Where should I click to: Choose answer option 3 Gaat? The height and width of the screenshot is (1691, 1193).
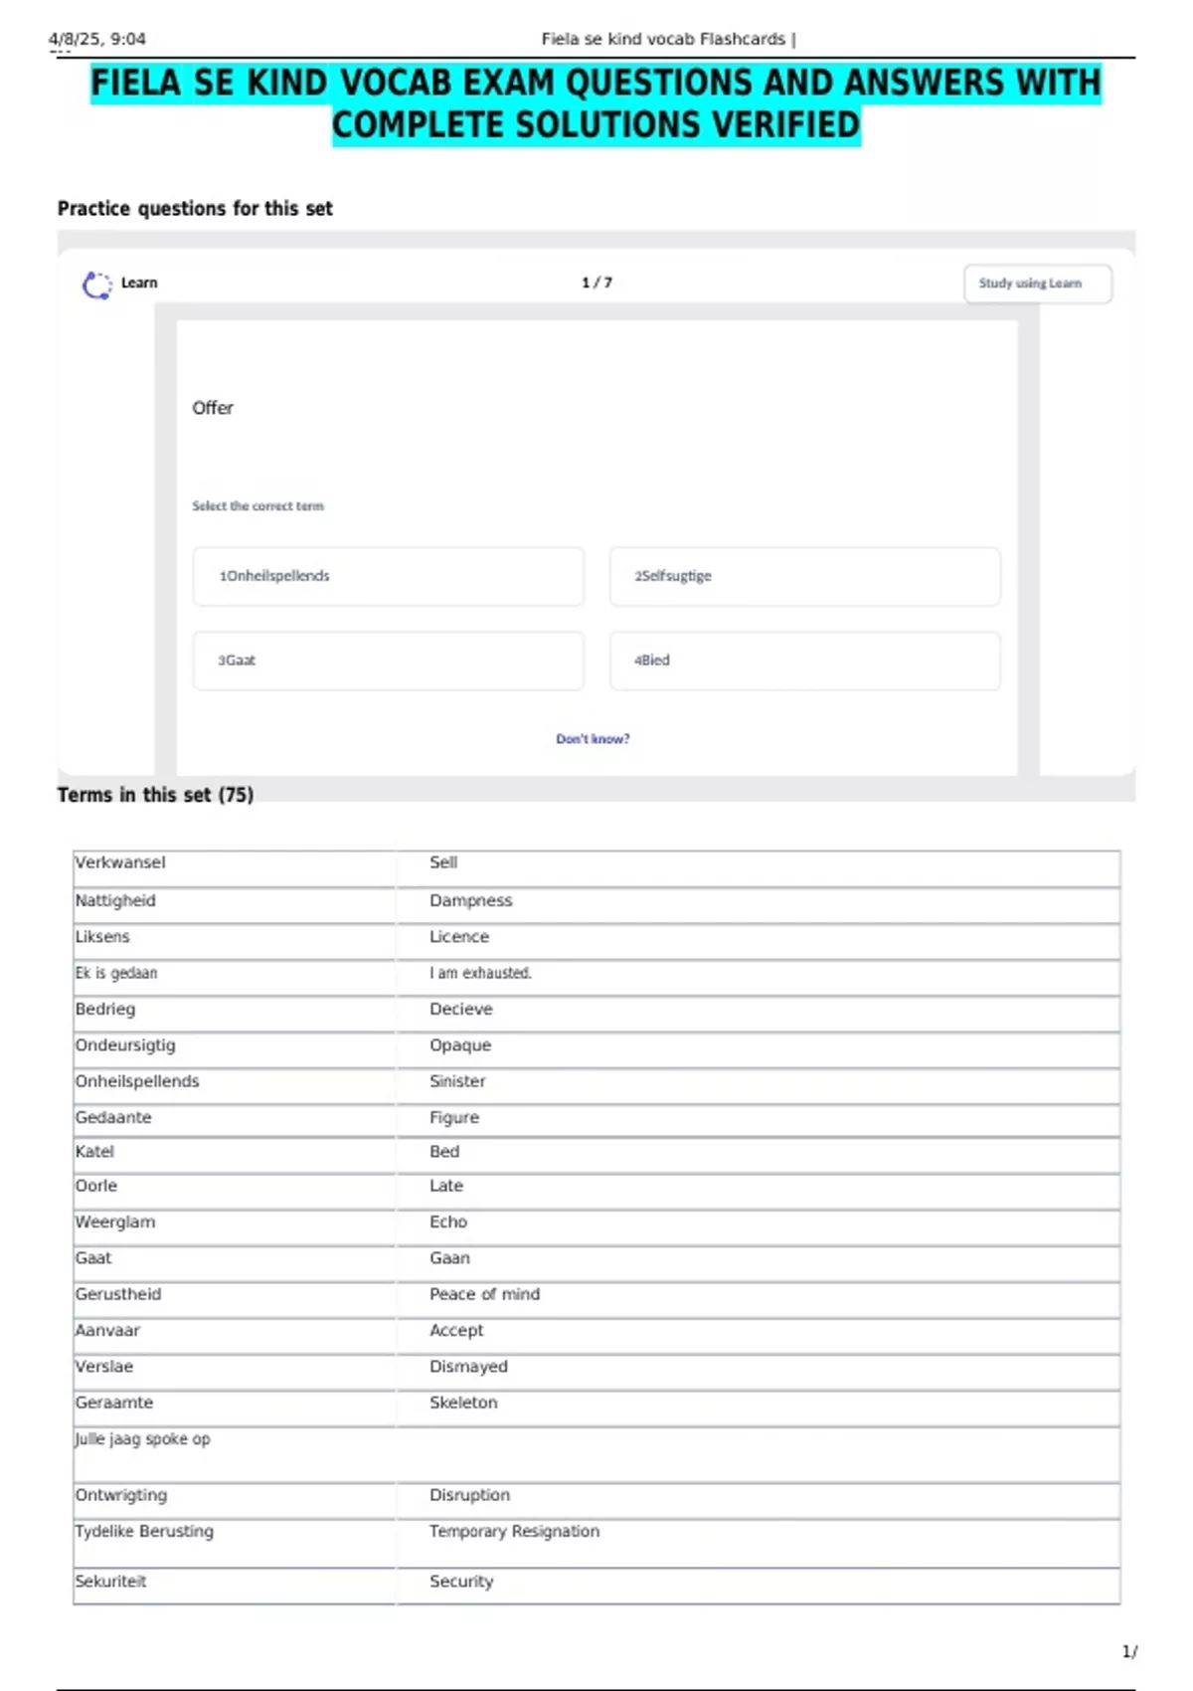pyautogui.click(x=388, y=660)
